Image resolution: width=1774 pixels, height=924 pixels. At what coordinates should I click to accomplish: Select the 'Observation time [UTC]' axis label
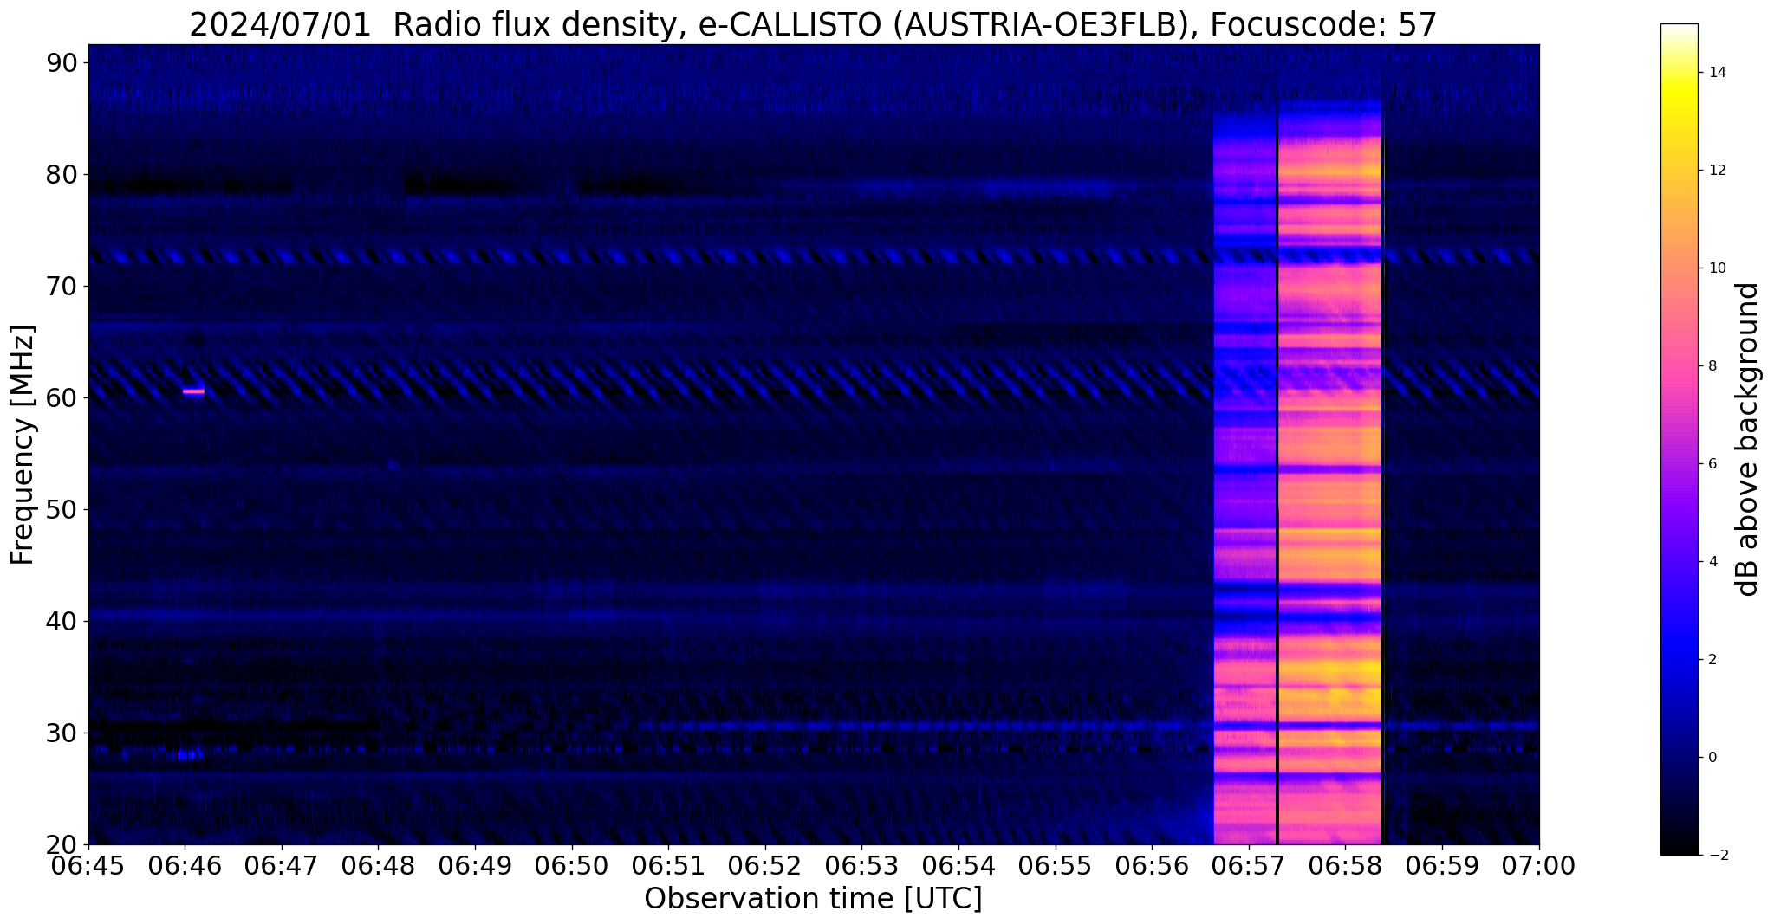tap(813, 898)
